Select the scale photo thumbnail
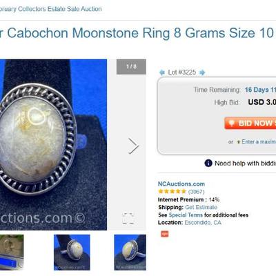The image size is (276, 276). pos(12,253)
